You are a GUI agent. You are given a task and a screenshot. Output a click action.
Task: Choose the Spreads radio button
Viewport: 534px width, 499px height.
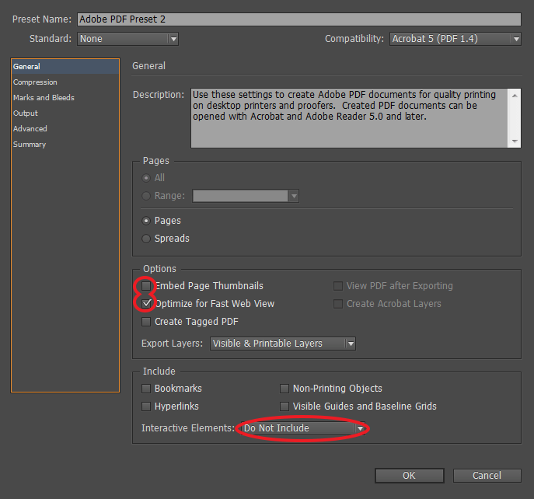[146, 239]
